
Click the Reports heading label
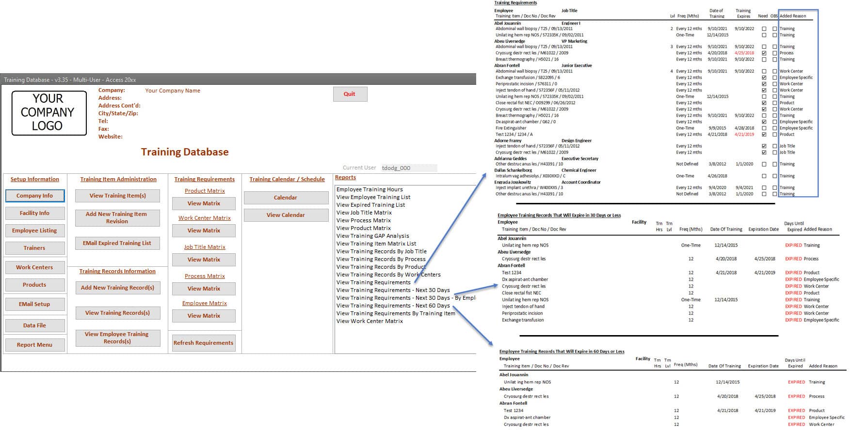click(345, 177)
